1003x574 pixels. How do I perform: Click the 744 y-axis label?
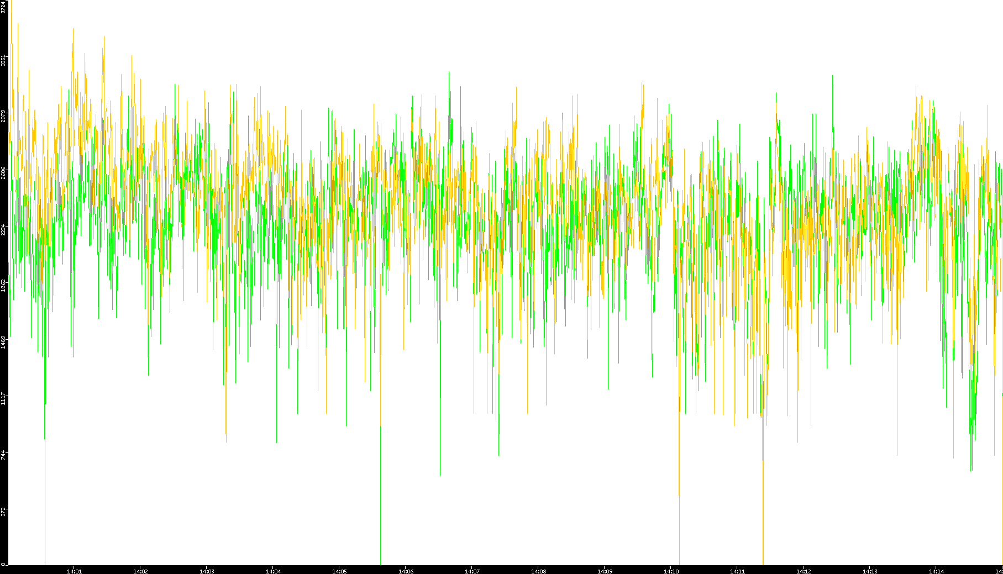click(x=4, y=455)
